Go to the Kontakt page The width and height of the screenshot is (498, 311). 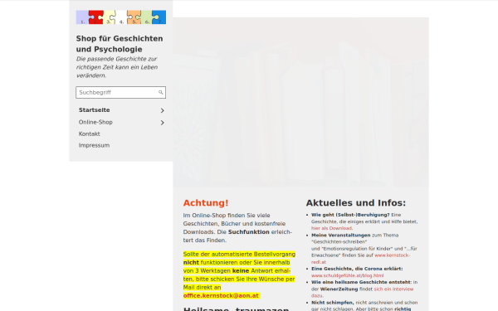90,134
